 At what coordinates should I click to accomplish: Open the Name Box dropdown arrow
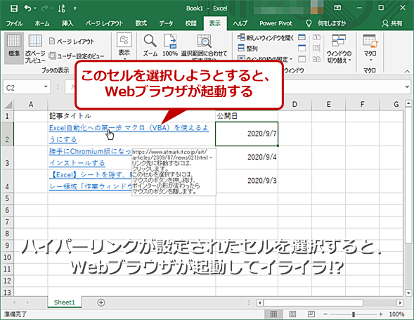[x=46, y=87]
